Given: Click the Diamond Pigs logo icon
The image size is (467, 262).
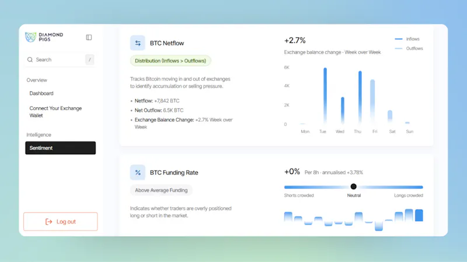Looking at the screenshot, I should 30,37.
